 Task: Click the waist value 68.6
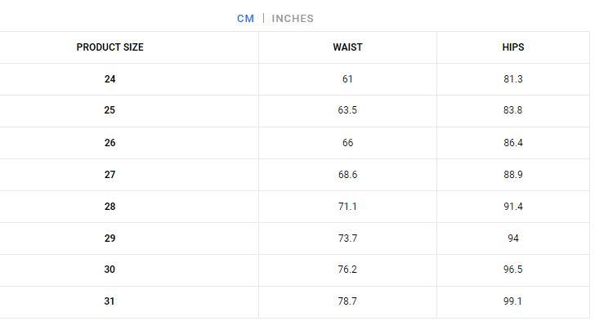coord(347,175)
